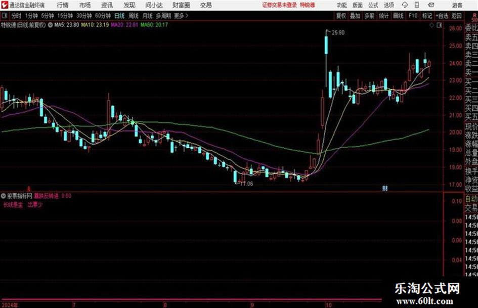
Task: Click the 游客 user account label
Action: pyautogui.click(x=457, y=5)
